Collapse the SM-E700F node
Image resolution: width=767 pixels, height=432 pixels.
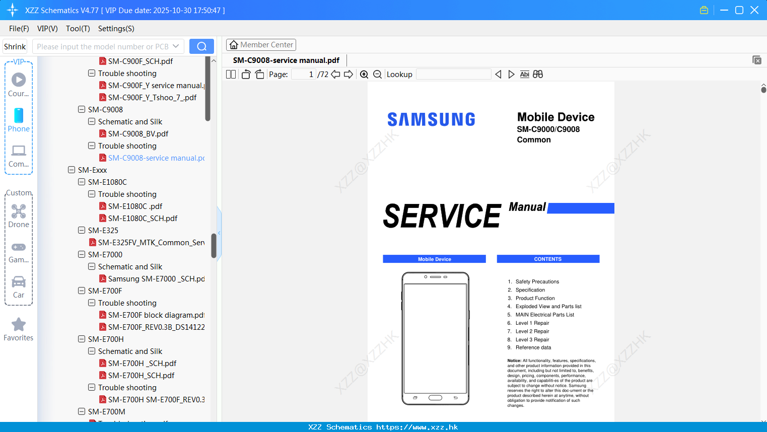coord(82,291)
